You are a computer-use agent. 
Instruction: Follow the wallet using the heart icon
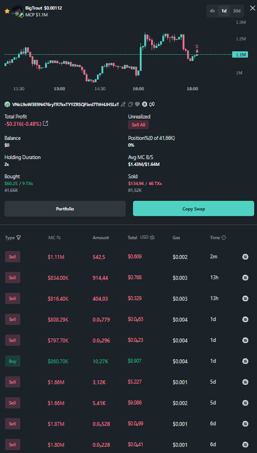tap(138, 104)
